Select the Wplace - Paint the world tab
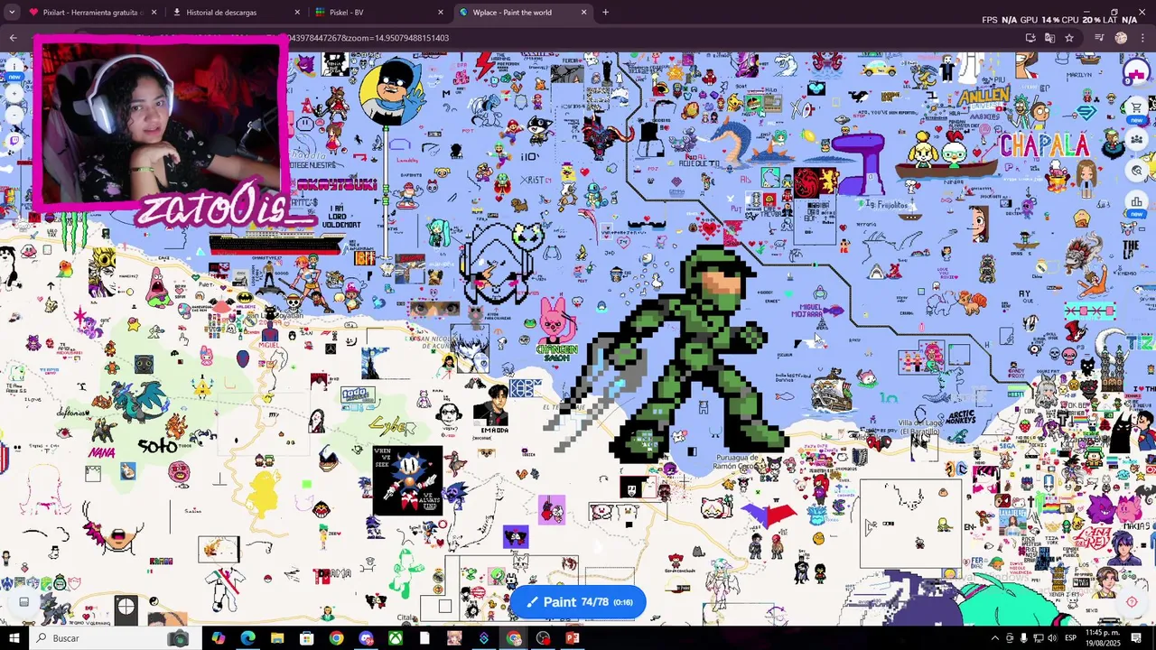Screen dimensions: 1156x650 (x=522, y=13)
